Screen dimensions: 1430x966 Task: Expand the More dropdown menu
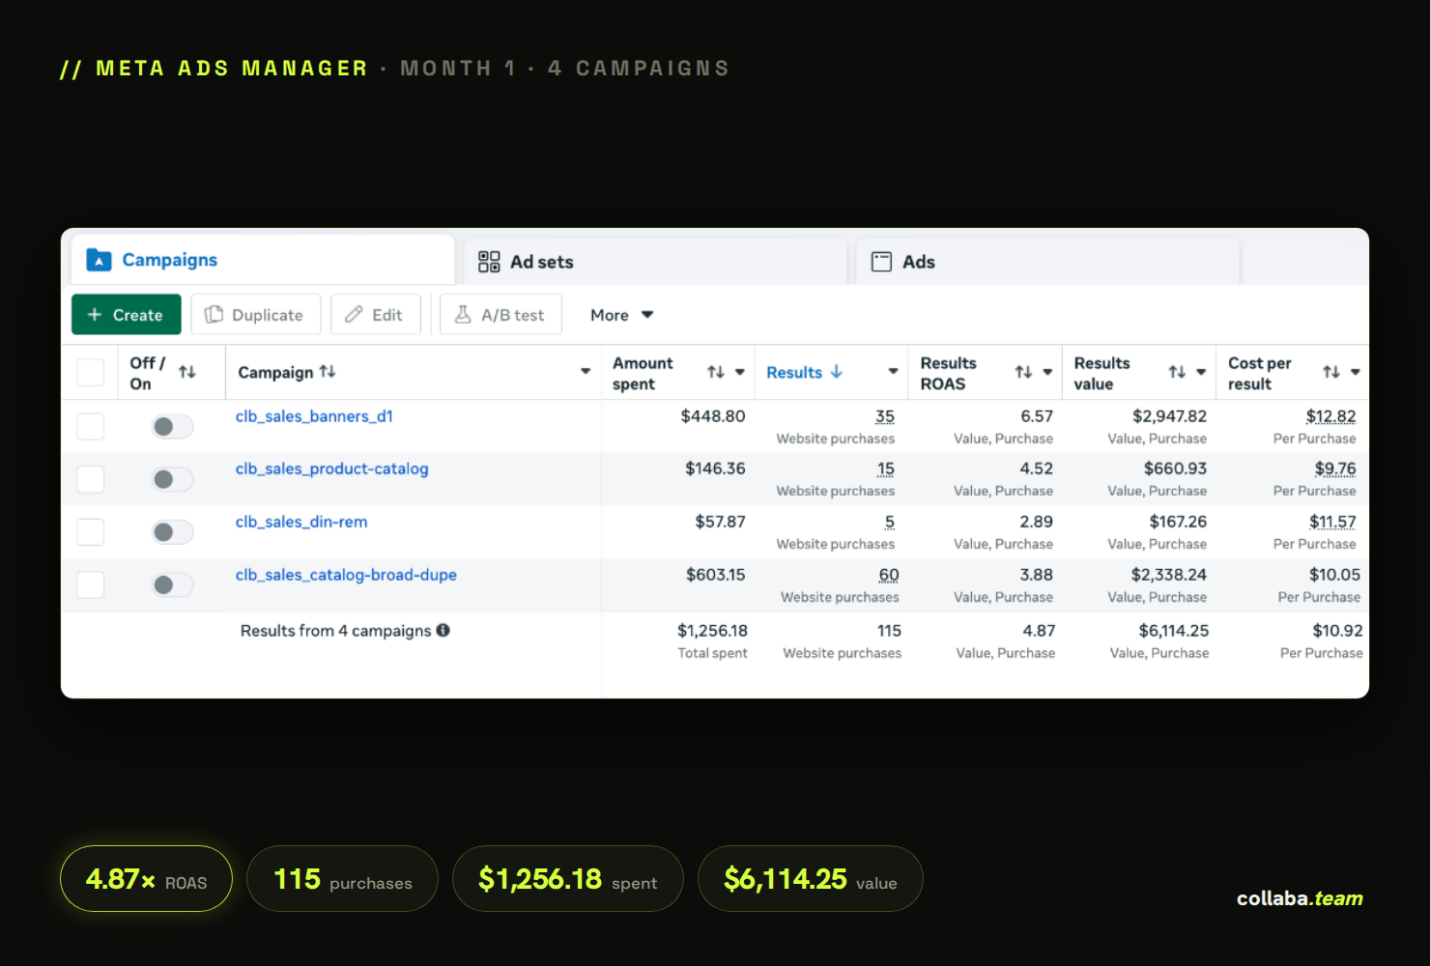point(622,315)
